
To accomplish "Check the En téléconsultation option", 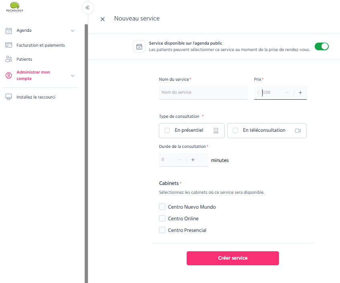I will [x=235, y=130].
